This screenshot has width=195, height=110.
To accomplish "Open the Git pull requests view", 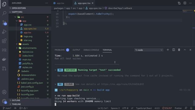I will [x=4, y=68].
